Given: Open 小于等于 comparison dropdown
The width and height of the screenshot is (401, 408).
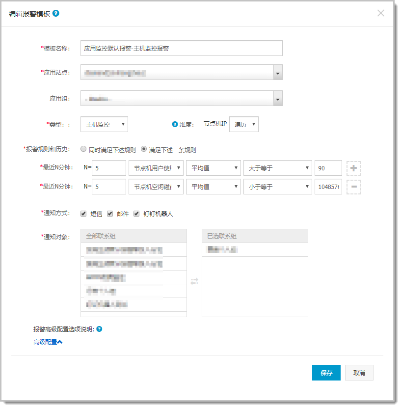Looking at the screenshot, I should pyautogui.click(x=278, y=187).
